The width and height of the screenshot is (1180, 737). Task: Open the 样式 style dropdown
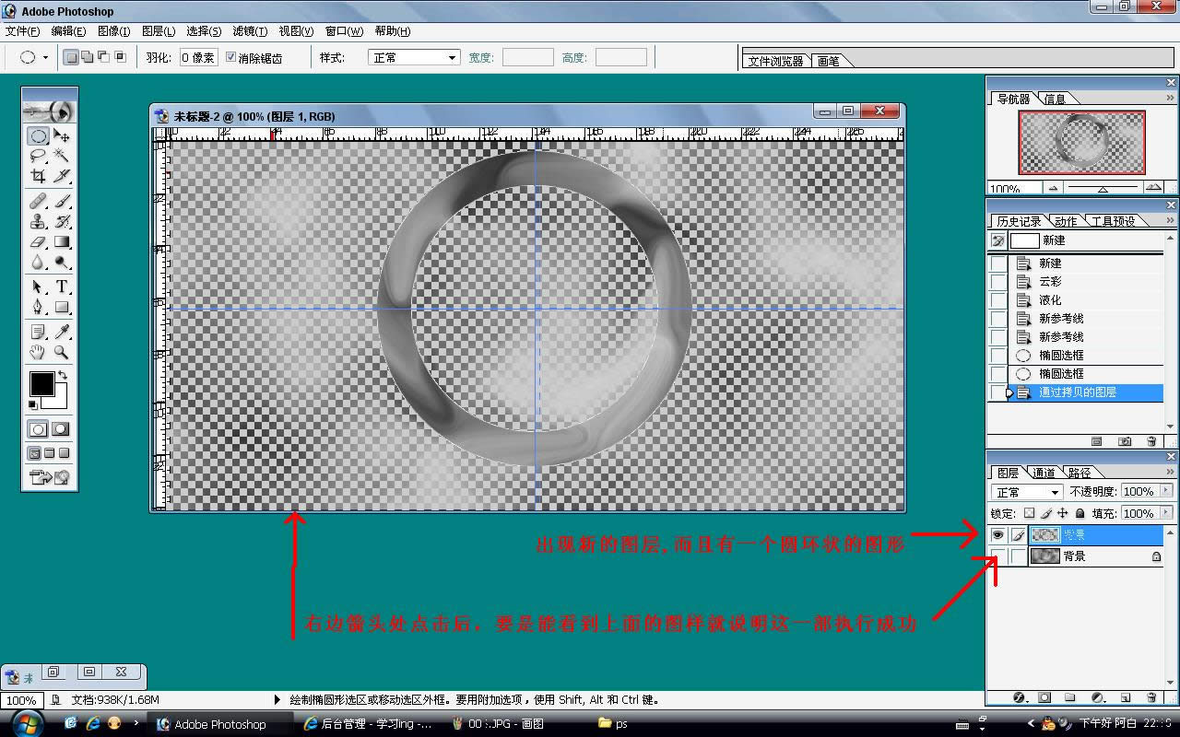click(x=415, y=57)
